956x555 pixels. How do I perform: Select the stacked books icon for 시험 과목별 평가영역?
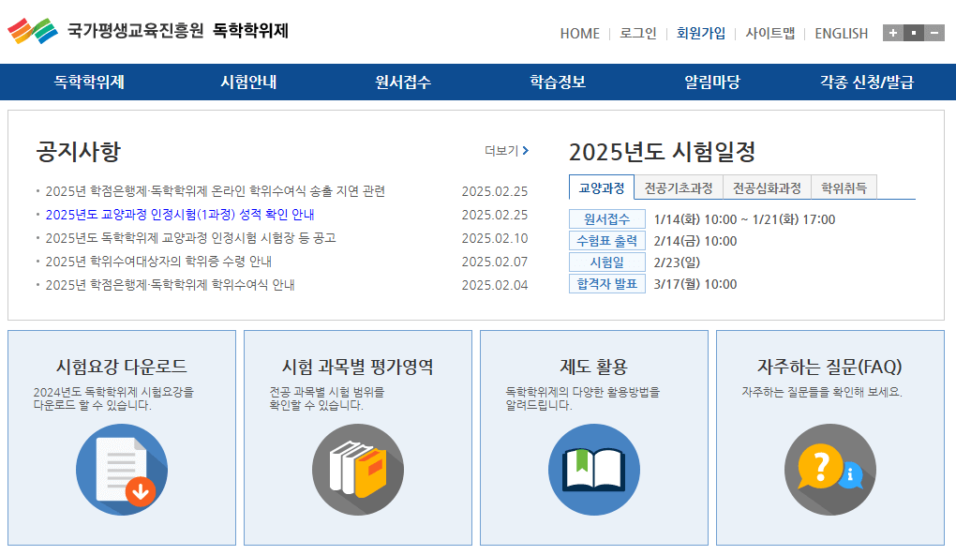tap(356, 469)
